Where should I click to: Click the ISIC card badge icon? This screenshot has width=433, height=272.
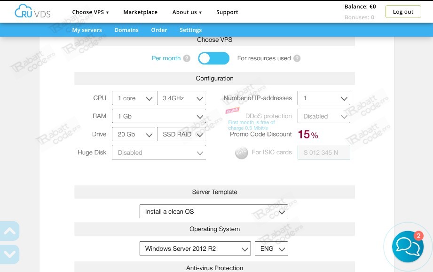(241, 152)
